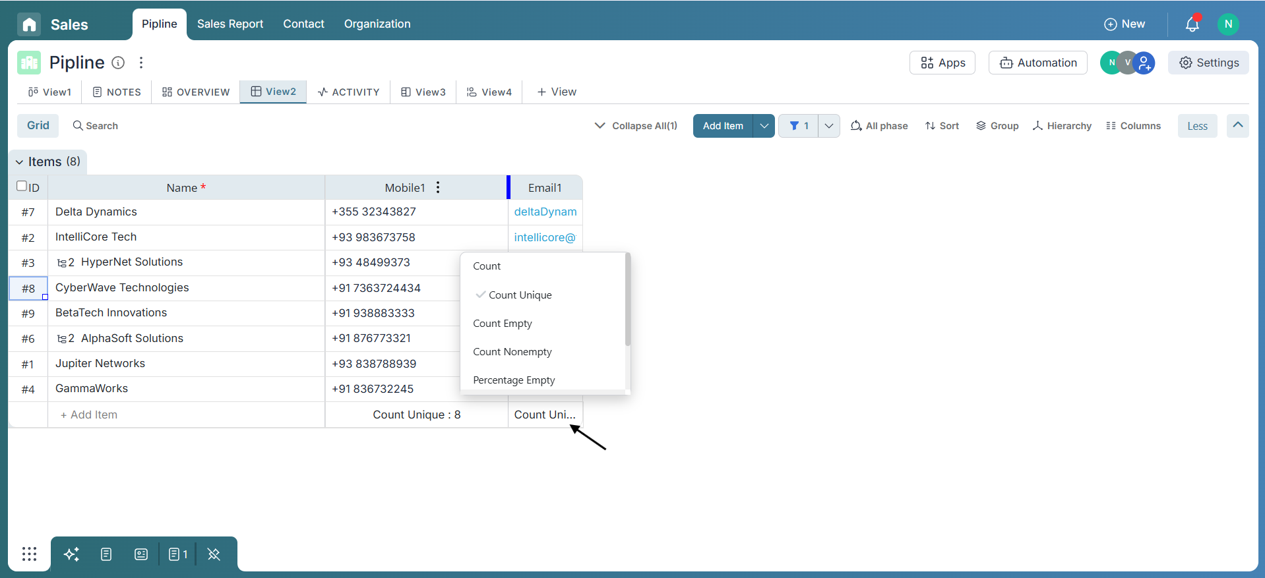The width and height of the screenshot is (1265, 578).
Task: Open the filter funnel showing 1
Action: [799, 126]
